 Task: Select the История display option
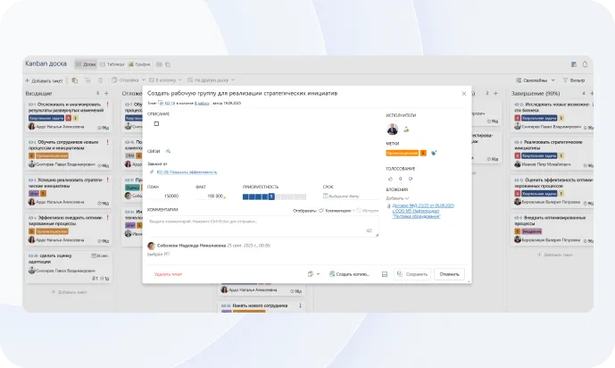pos(370,211)
